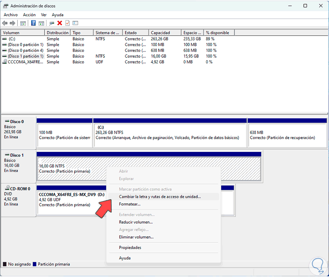The height and width of the screenshot is (277, 329).
Task: Click the settings checklist toolbar icon
Action: 75,23
